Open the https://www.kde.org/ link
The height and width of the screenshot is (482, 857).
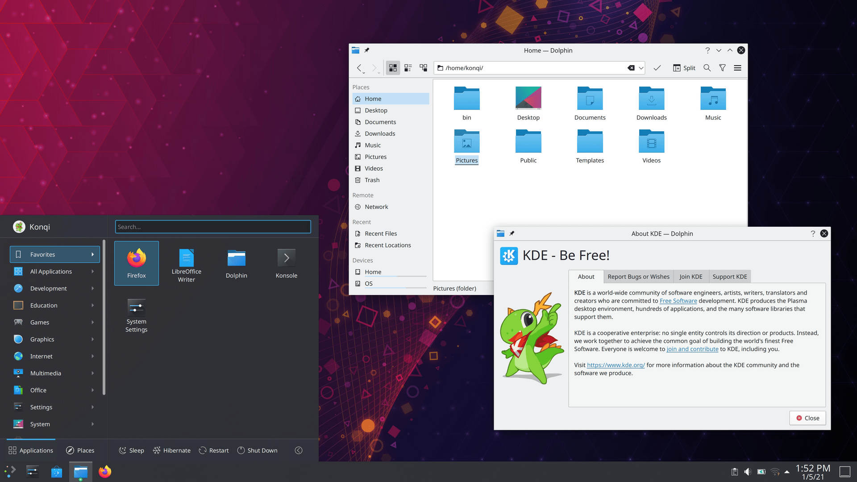click(616, 365)
